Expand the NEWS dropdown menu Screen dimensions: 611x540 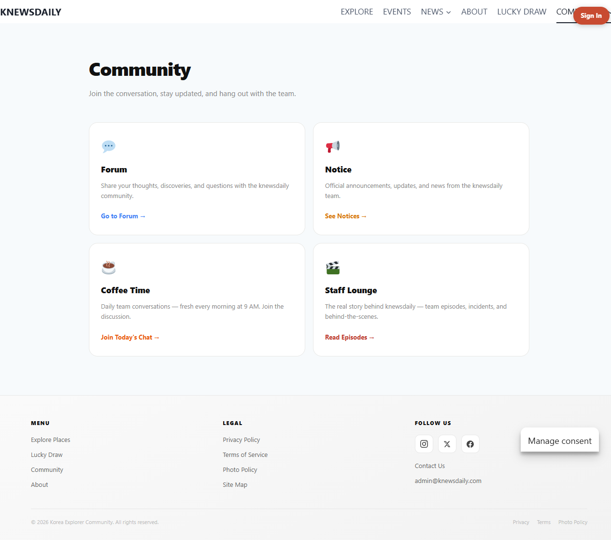click(435, 12)
